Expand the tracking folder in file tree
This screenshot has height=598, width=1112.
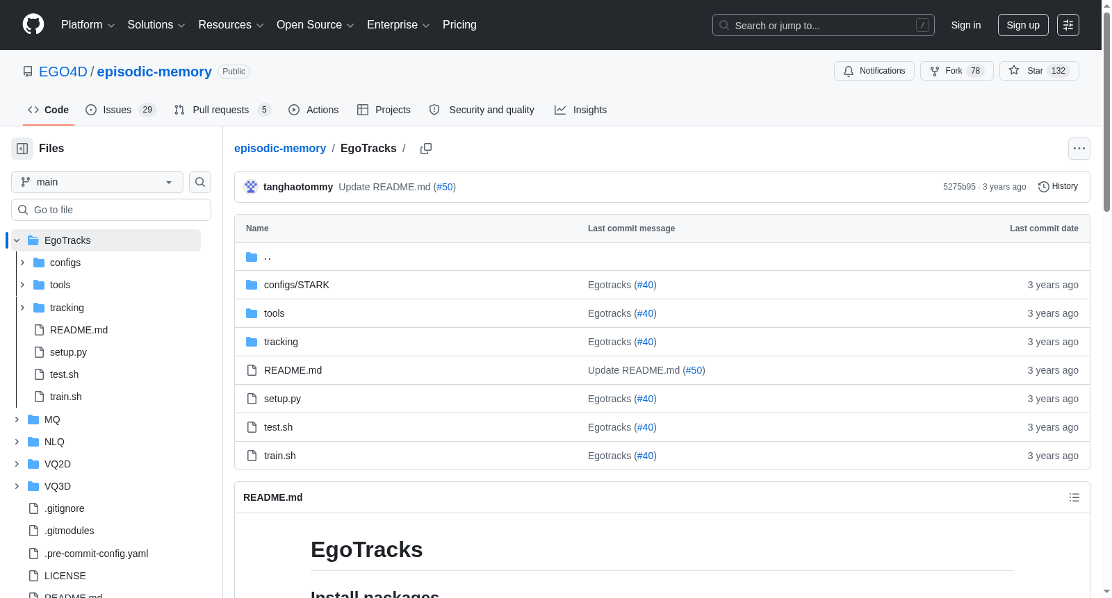pos(22,308)
